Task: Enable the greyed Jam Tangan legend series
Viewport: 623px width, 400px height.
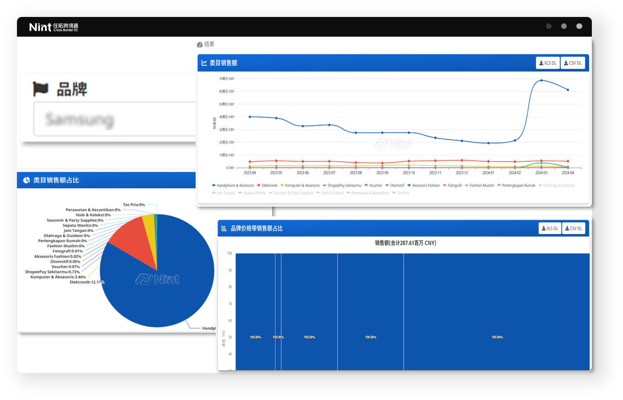Action: (x=224, y=193)
